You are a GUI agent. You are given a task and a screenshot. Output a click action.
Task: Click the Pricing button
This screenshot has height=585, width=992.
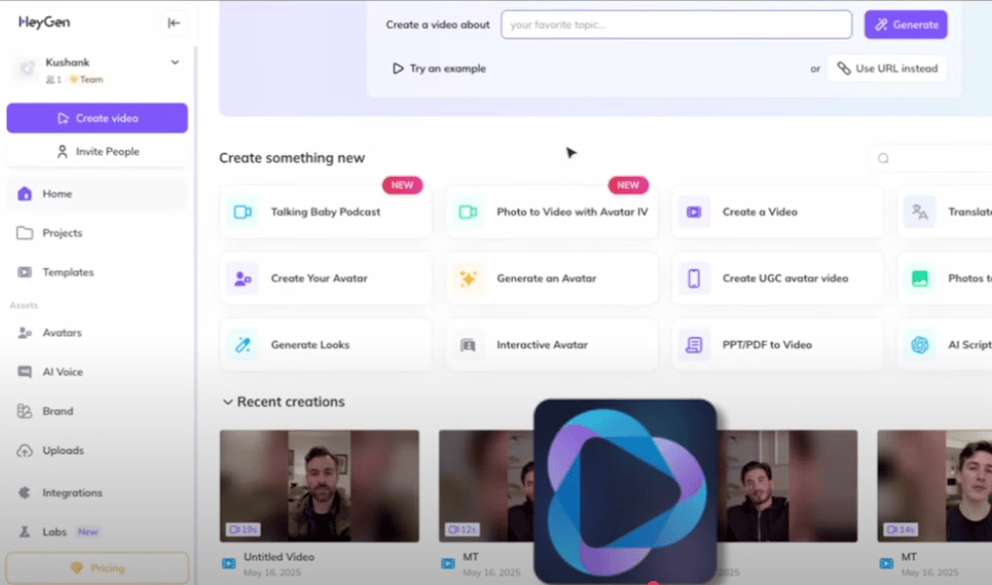click(x=97, y=568)
